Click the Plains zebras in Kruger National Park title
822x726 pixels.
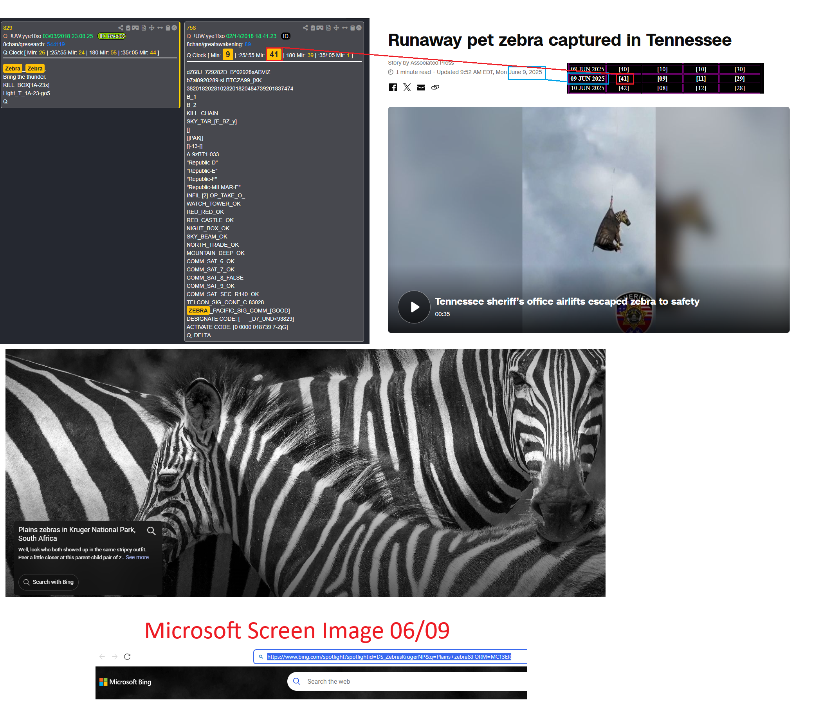77,534
